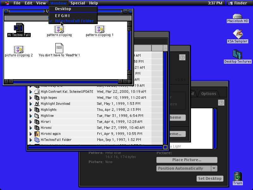
Task: Click the Hiromi again picture icon
Action: pos(37,134)
